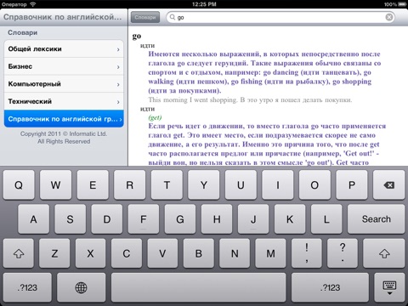Tap the V key
Viewport: 408px width, 306px height.
(x=162, y=253)
